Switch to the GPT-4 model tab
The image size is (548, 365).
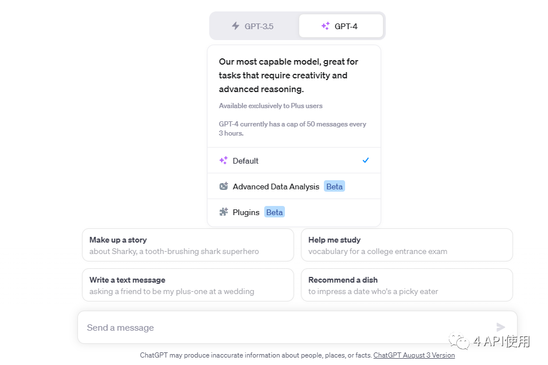(x=341, y=26)
